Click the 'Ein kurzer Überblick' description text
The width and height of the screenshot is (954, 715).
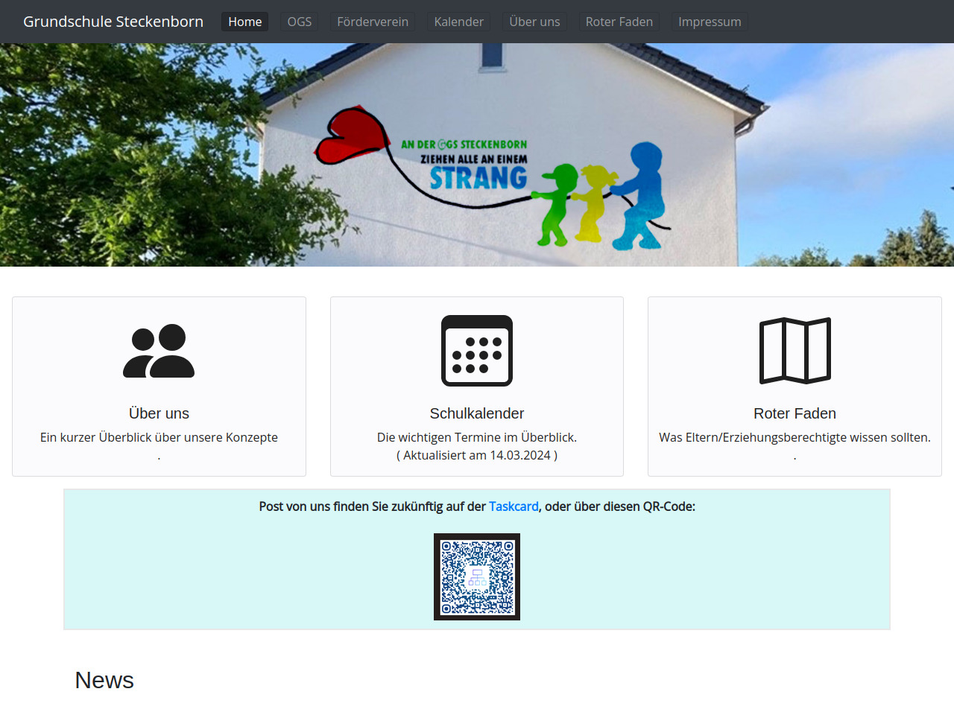(159, 437)
